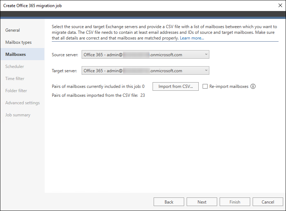Click the 'Source server:' label
The height and width of the screenshot is (211, 286).
tap(65, 55)
